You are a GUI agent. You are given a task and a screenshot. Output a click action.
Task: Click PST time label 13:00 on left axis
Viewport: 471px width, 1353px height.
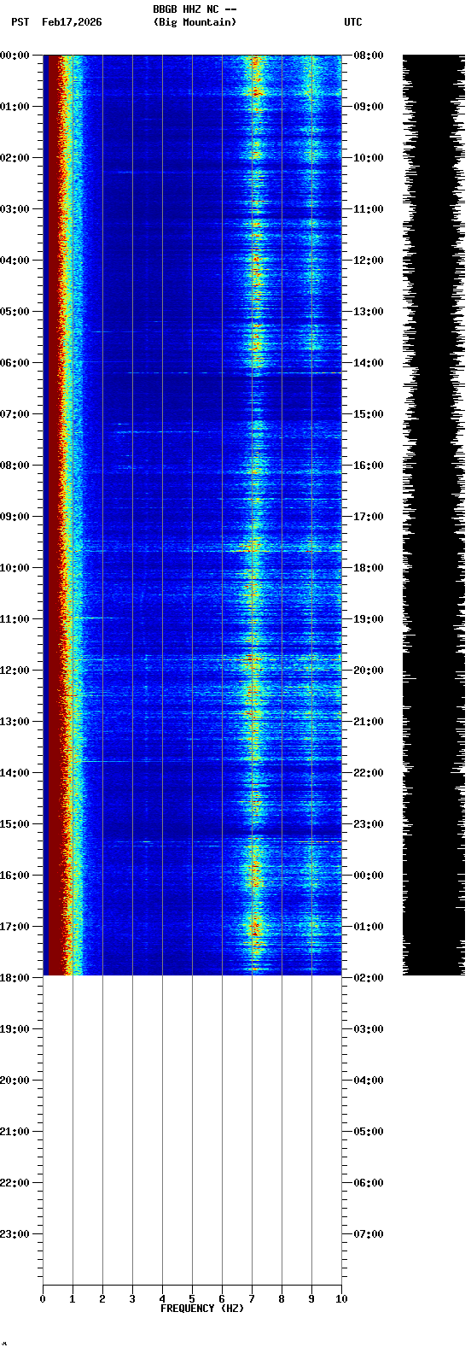[x=15, y=722]
